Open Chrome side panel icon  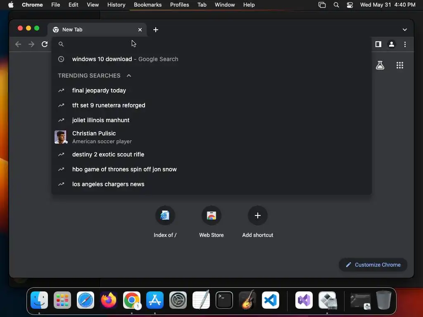(378, 44)
